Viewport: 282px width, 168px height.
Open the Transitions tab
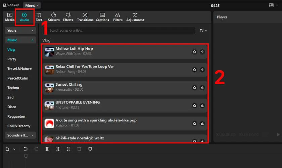coord(85,17)
